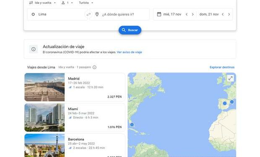Image resolution: width=260 pixels, height=157 pixels.
Task: Click the '¿A dónde quieres ir?' destination field
Action: 120,14
